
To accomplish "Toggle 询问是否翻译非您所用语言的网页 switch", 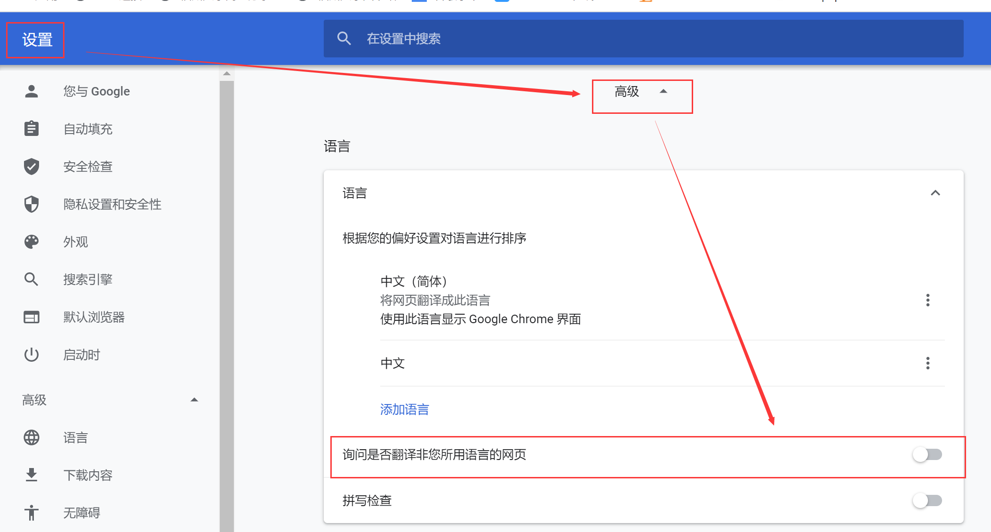I will point(927,454).
